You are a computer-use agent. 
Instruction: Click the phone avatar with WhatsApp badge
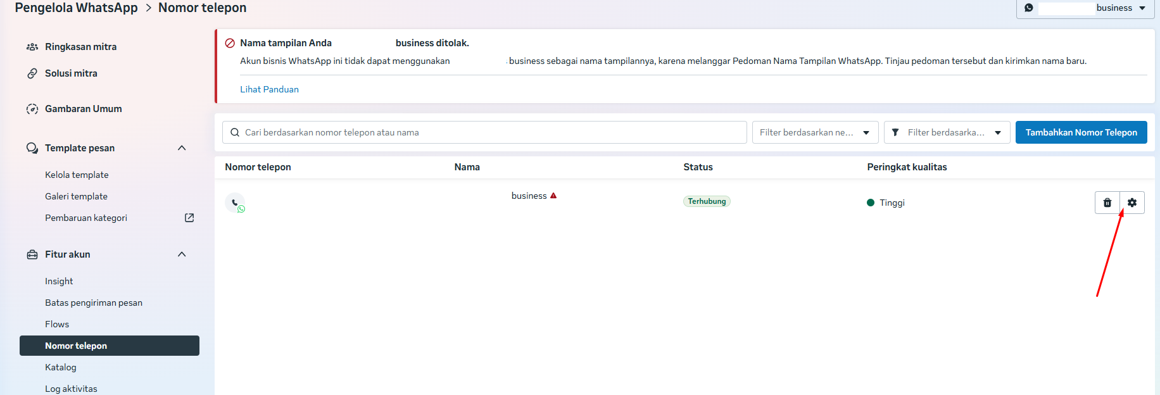[235, 203]
